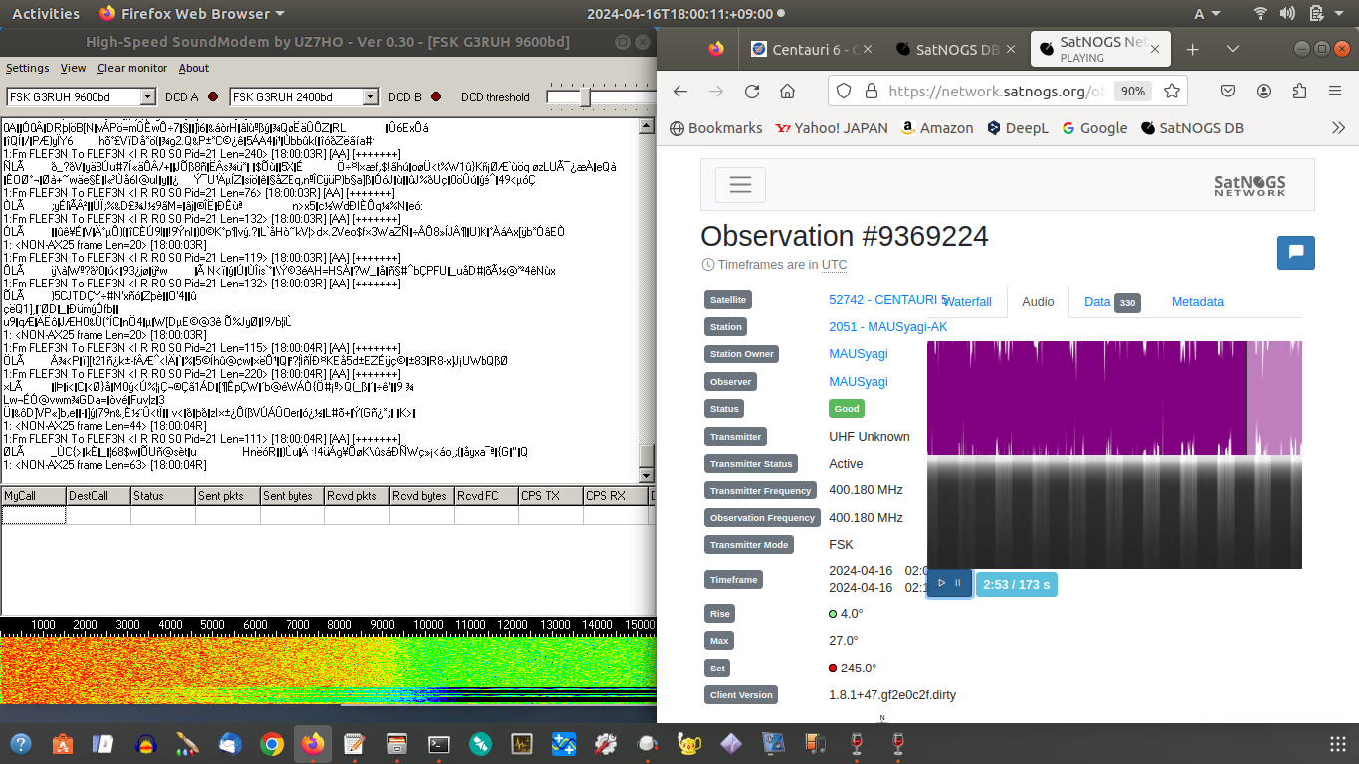Click the SoundModem monitor scroll-down arrow

tap(647, 476)
